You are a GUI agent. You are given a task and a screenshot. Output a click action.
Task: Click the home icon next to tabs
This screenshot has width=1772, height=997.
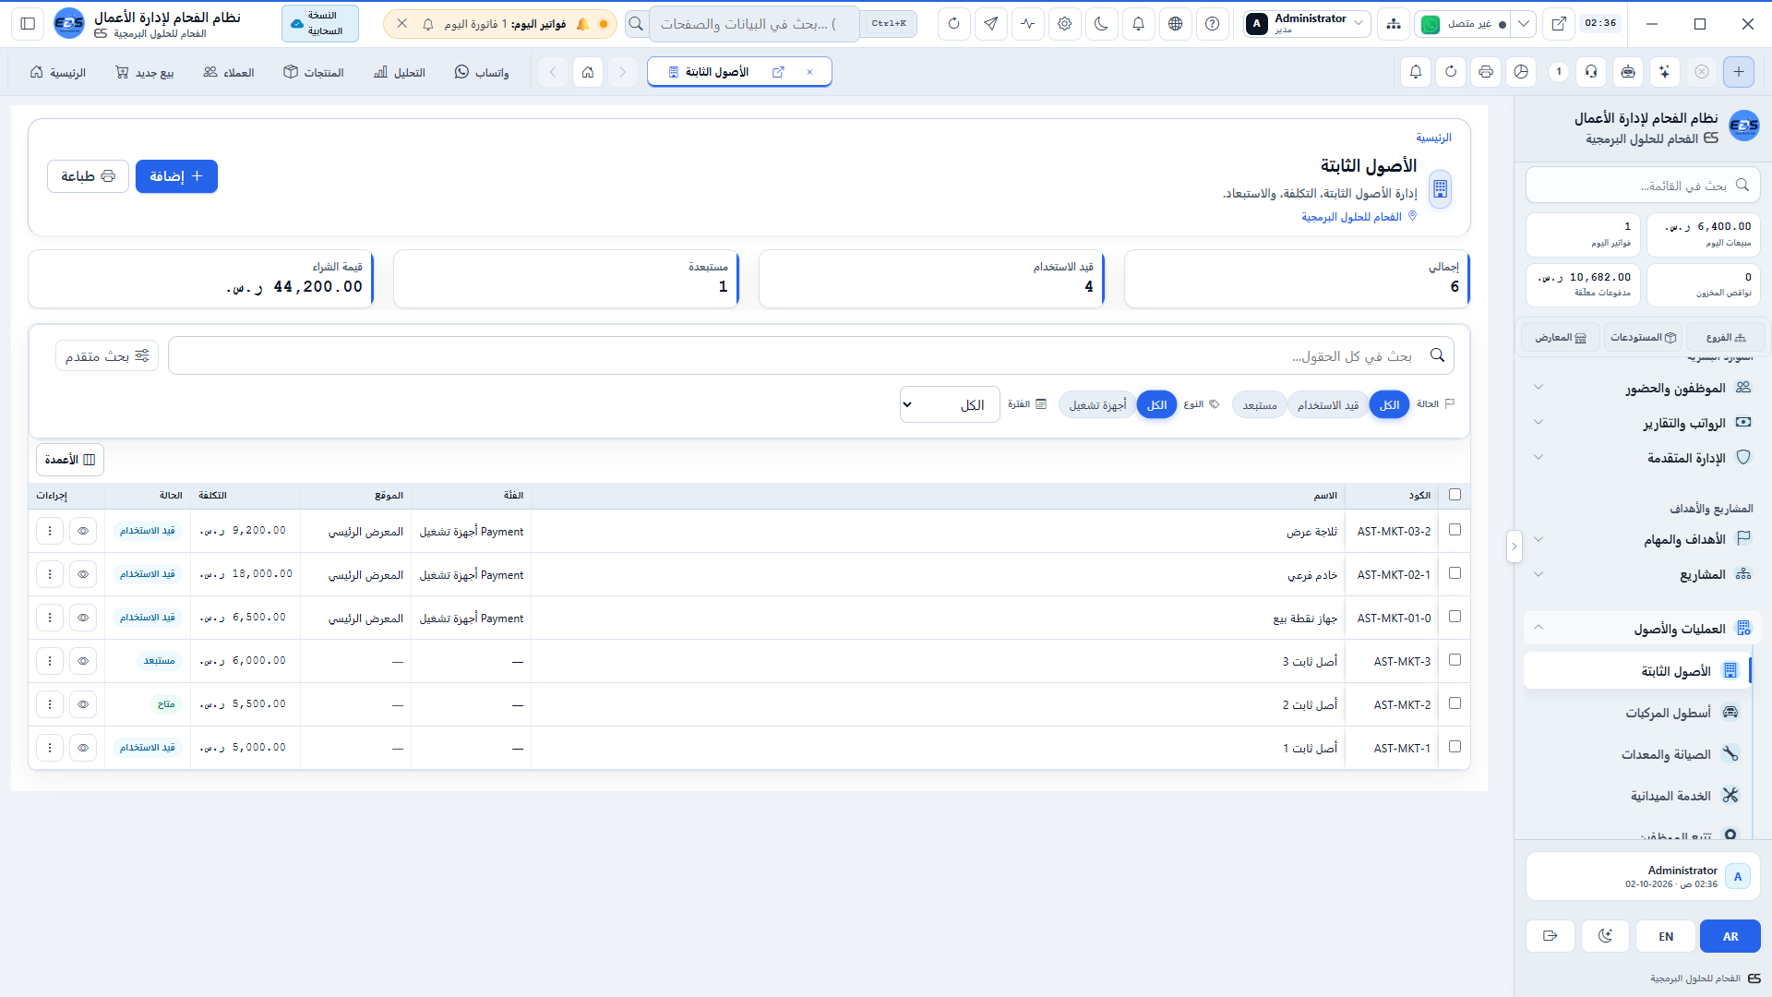point(588,72)
